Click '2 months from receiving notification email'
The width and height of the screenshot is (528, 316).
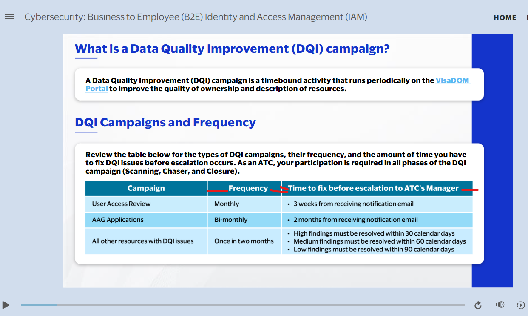pyautogui.click(x=355, y=220)
